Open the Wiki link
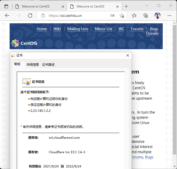177x169 pixels. tap(57, 29)
